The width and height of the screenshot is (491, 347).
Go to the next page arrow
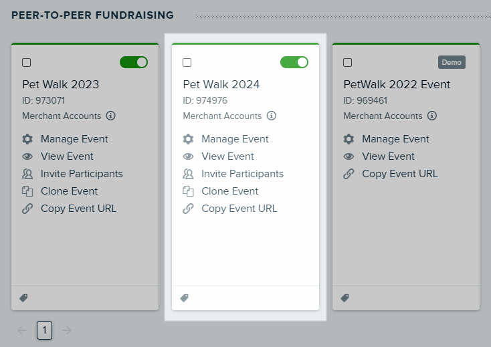tap(67, 330)
